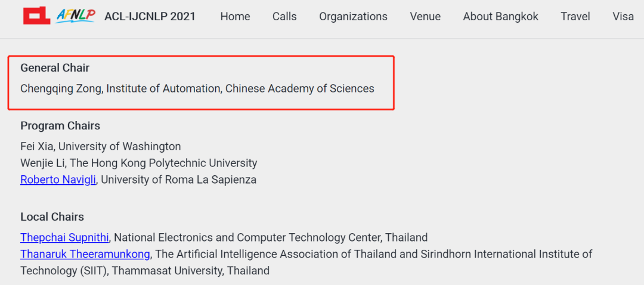
Task: Go to the Home page
Action: coord(235,17)
